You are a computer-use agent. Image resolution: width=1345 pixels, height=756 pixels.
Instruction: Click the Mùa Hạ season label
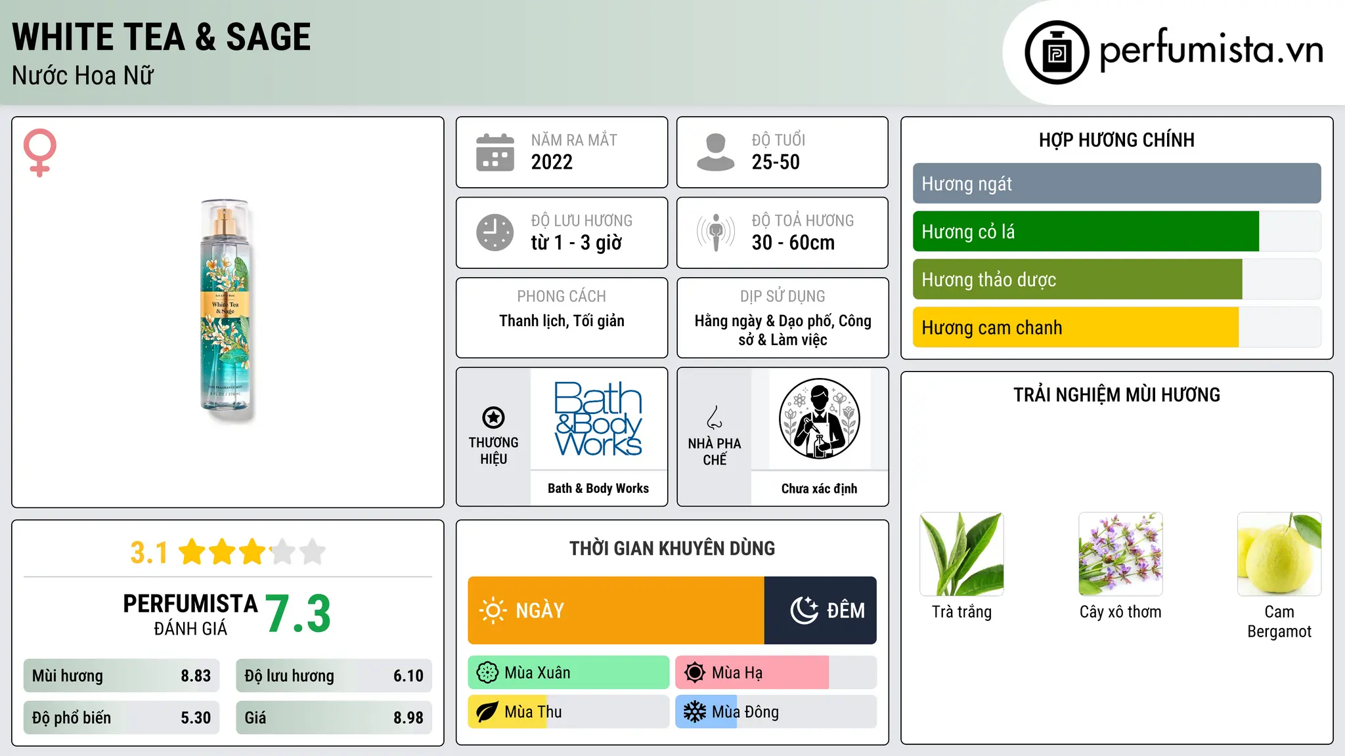pos(738,673)
